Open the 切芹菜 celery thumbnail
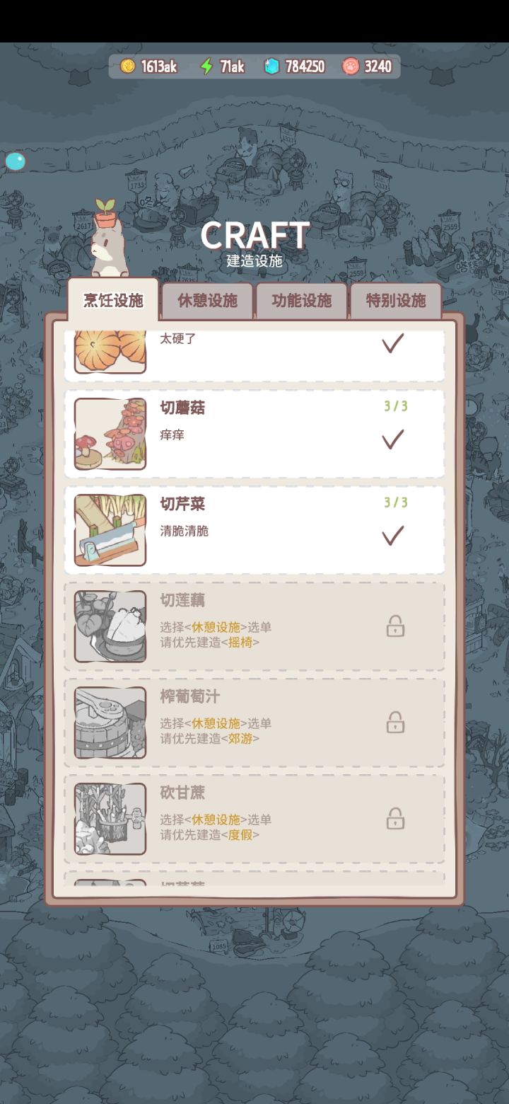The width and height of the screenshot is (509, 1104). (110, 530)
